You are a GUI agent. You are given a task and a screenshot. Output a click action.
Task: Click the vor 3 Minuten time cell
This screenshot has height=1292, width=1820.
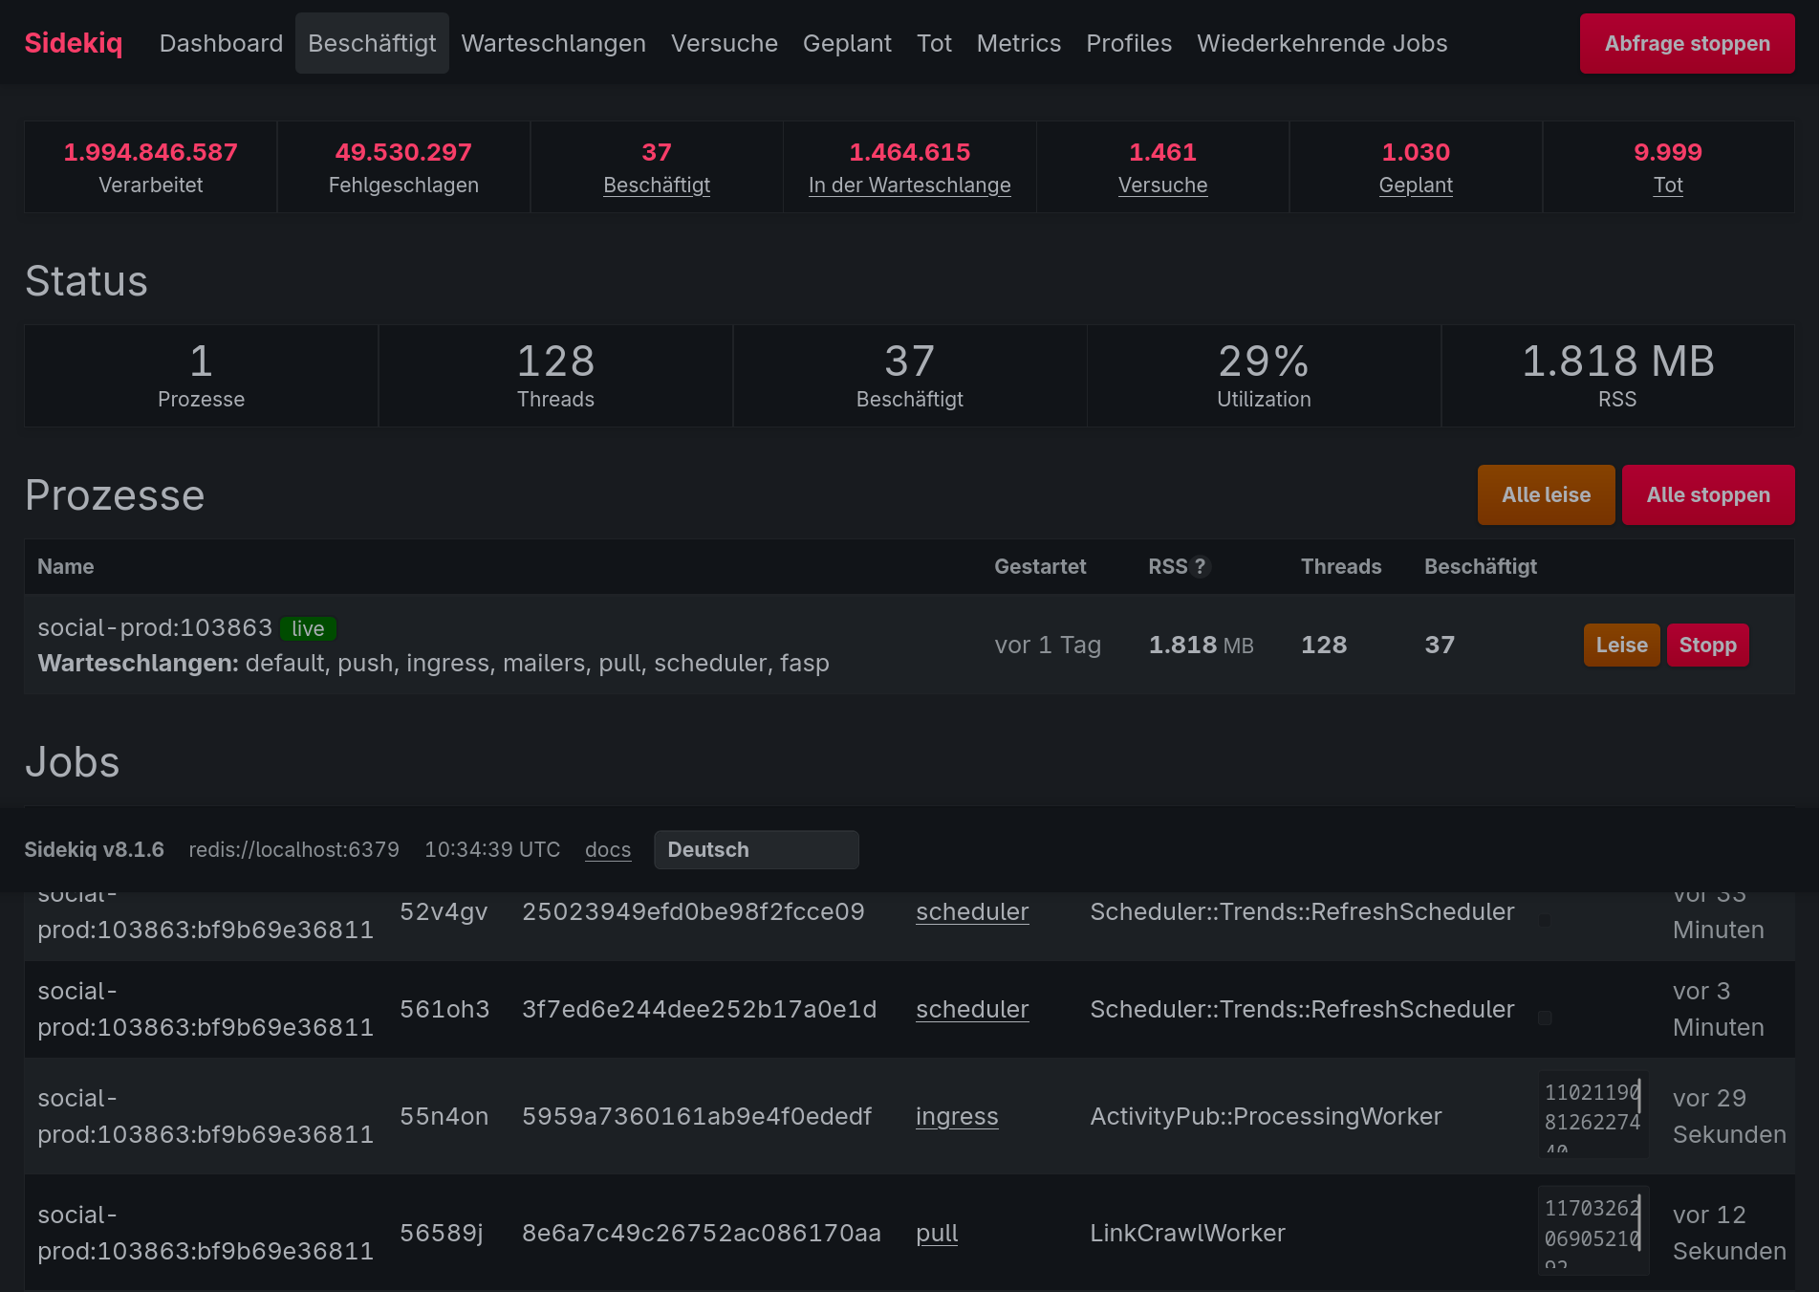1718,1009
